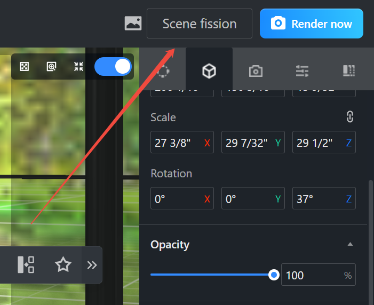Click the checkerboard icon in viewport toolbar
374x305 pixels.
tap(25, 66)
